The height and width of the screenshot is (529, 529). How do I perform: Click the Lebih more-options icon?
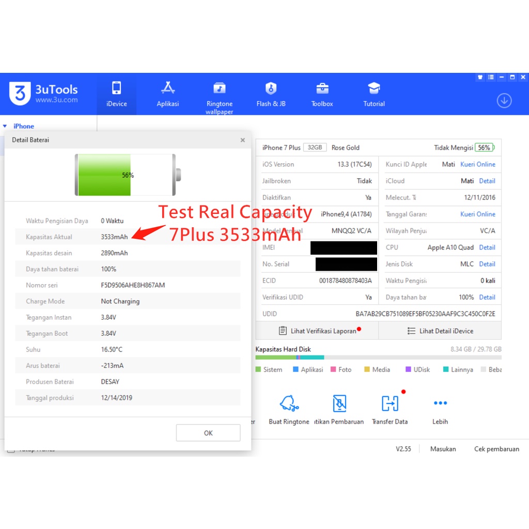440,403
